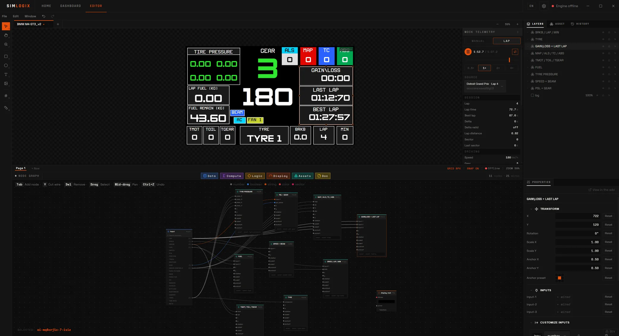This screenshot has height=336, width=619.
Task: Pick the Measure ruler tool
Action: (6, 108)
